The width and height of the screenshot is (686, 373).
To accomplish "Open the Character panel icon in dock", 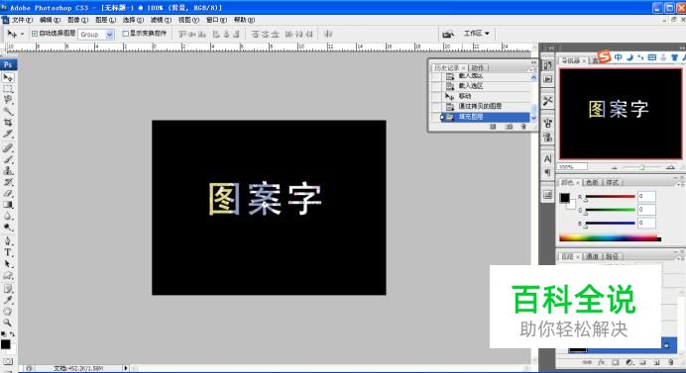I will (547, 159).
